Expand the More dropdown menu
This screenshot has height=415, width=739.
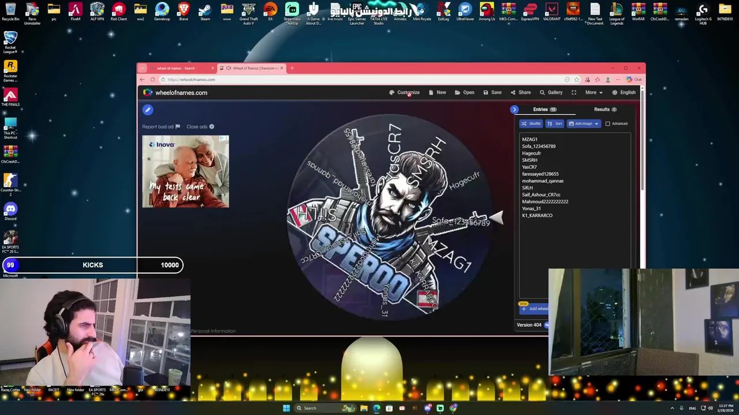click(x=594, y=92)
